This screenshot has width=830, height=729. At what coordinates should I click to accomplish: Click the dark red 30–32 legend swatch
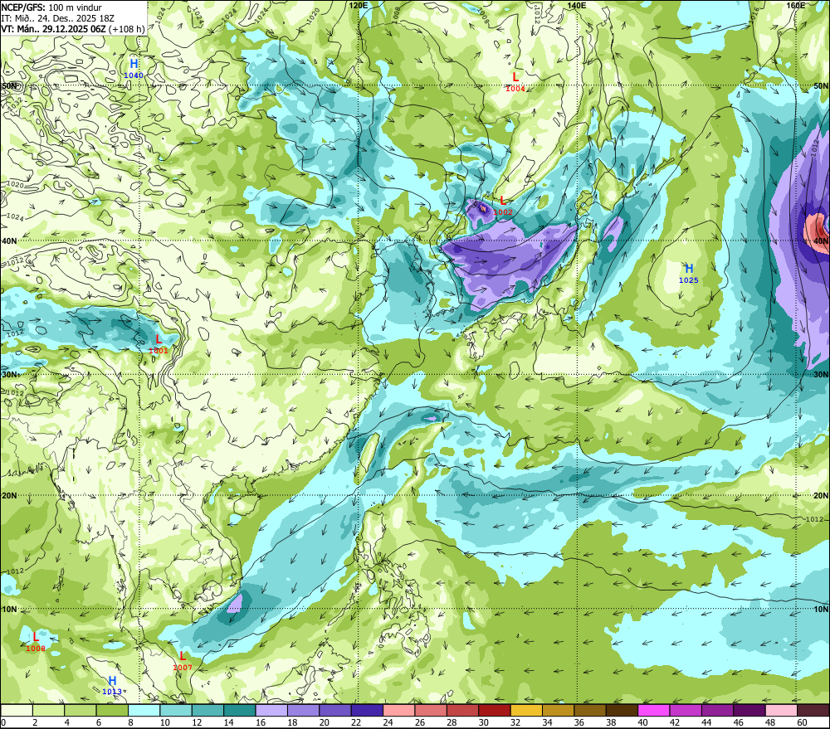pos(495,710)
